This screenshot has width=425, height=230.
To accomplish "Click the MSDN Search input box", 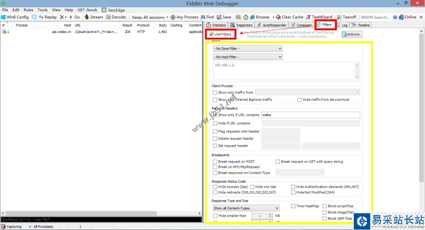I will pos(376,17).
